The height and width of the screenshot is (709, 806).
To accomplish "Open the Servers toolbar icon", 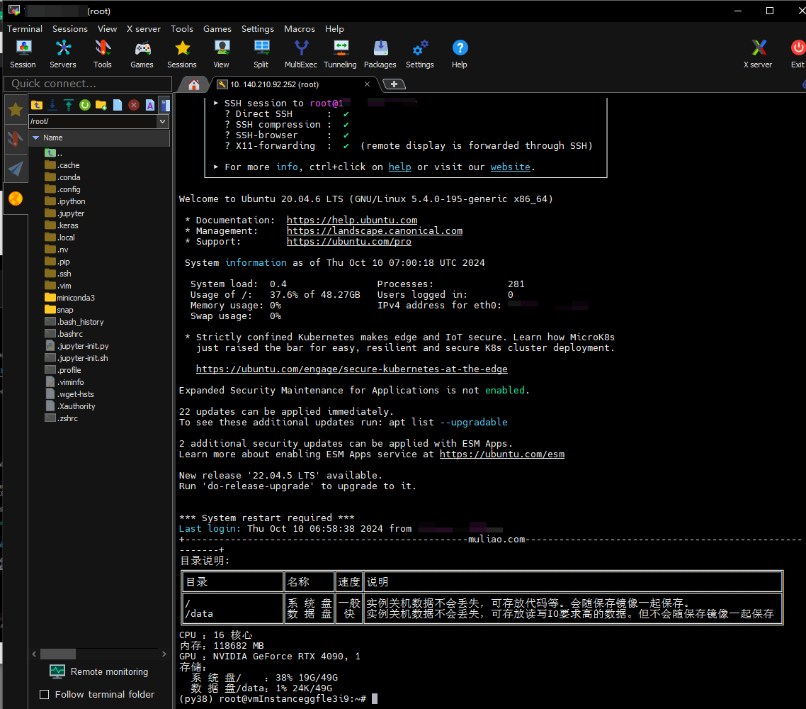I will tap(63, 54).
